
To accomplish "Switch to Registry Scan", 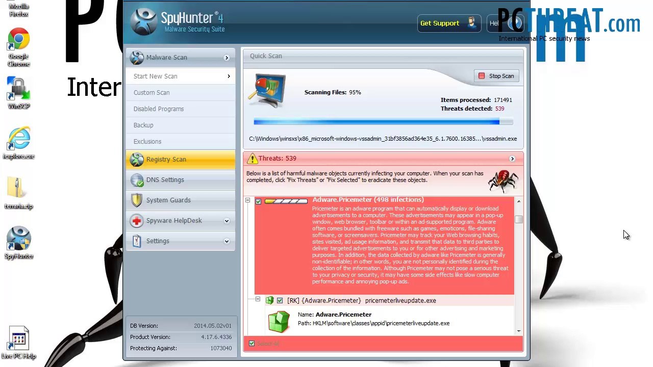I will [181, 160].
